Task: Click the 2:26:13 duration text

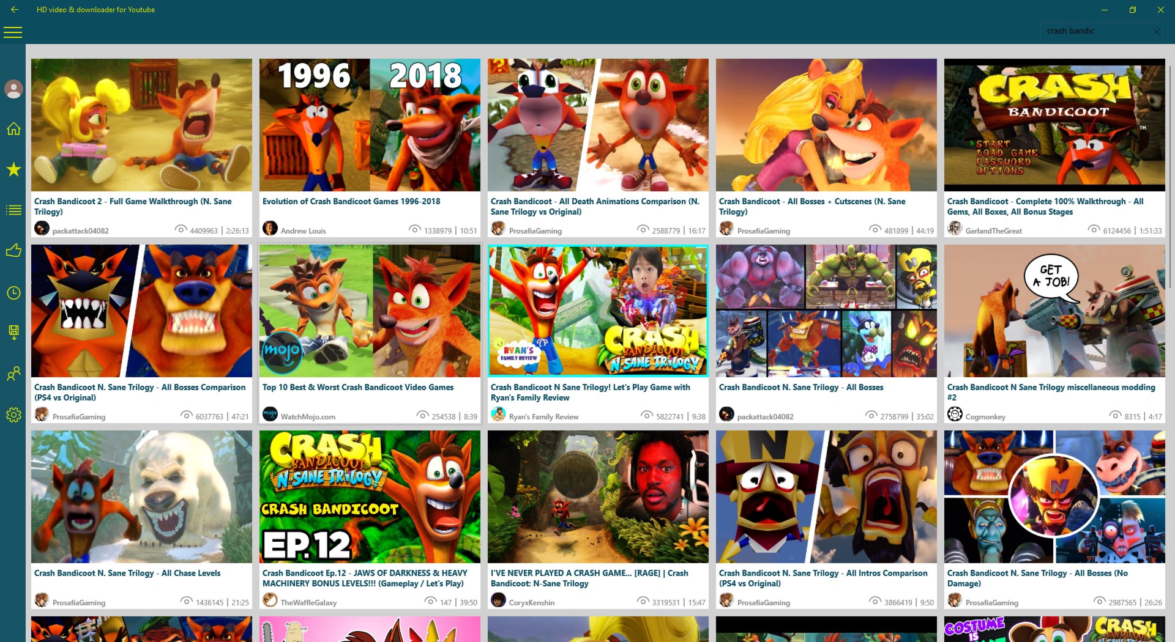Action: tap(237, 231)
